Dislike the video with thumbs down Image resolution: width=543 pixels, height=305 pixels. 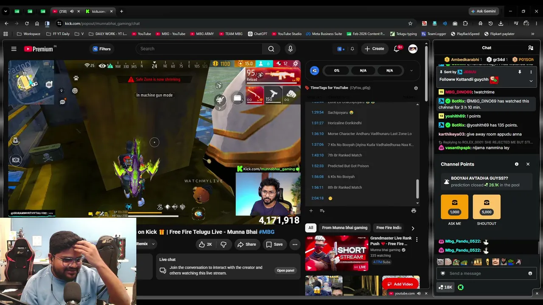click(x=224, y=244)
